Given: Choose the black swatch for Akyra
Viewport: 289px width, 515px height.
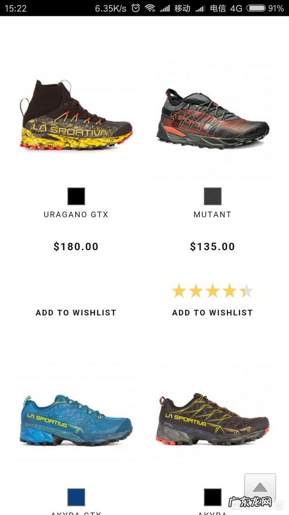Looking at the screenshot, I should point(213,497).
